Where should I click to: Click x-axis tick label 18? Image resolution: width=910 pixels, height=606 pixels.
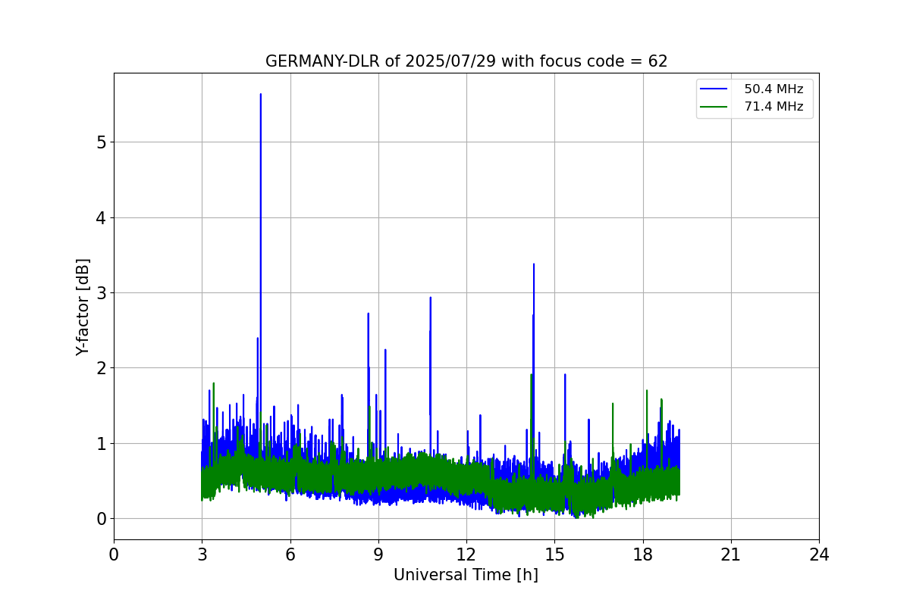click(643, 554)
